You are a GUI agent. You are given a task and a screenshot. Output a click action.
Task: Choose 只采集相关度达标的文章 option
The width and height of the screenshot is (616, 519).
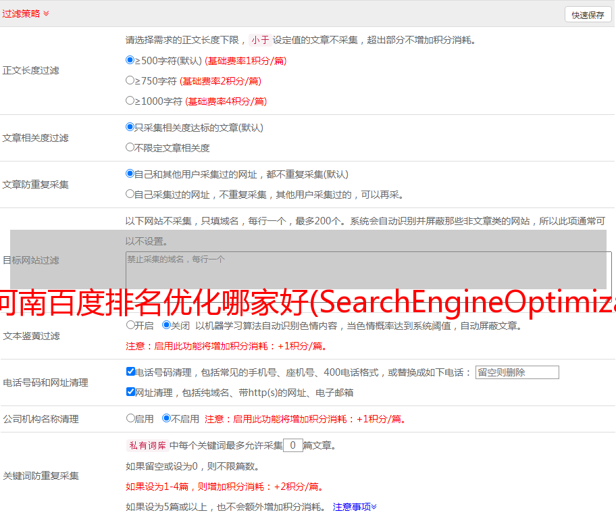coord(130,127)
